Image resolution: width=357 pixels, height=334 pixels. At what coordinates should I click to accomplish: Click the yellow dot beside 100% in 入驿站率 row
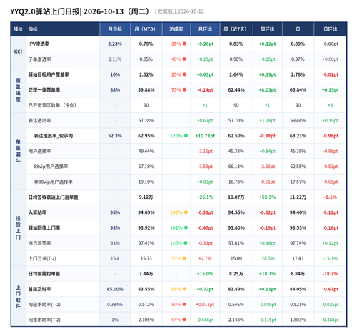pos(186,212)
